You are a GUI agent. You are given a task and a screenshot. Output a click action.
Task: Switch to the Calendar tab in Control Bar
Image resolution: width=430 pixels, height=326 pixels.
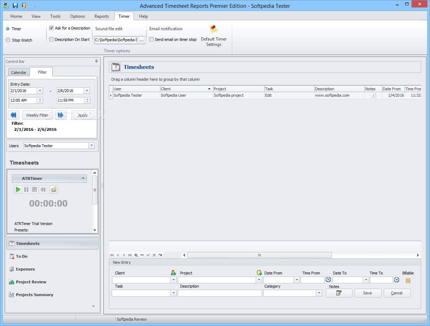[x=19, y=73]
